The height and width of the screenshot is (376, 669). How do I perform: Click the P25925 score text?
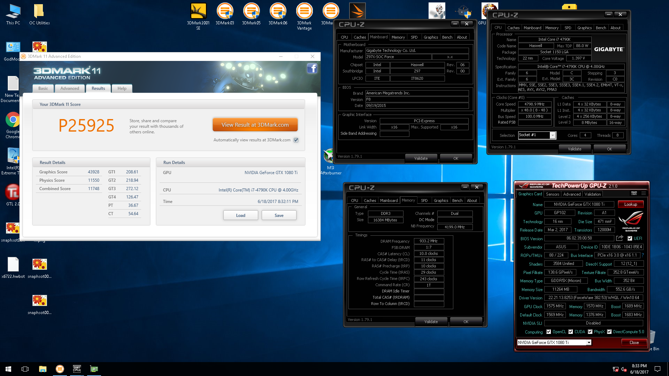click(x=86, y=125)
